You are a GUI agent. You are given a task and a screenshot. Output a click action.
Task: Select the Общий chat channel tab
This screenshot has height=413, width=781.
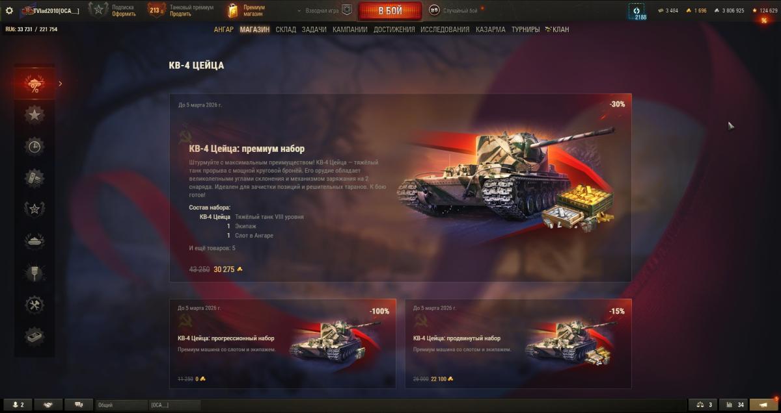coord(121,405)
